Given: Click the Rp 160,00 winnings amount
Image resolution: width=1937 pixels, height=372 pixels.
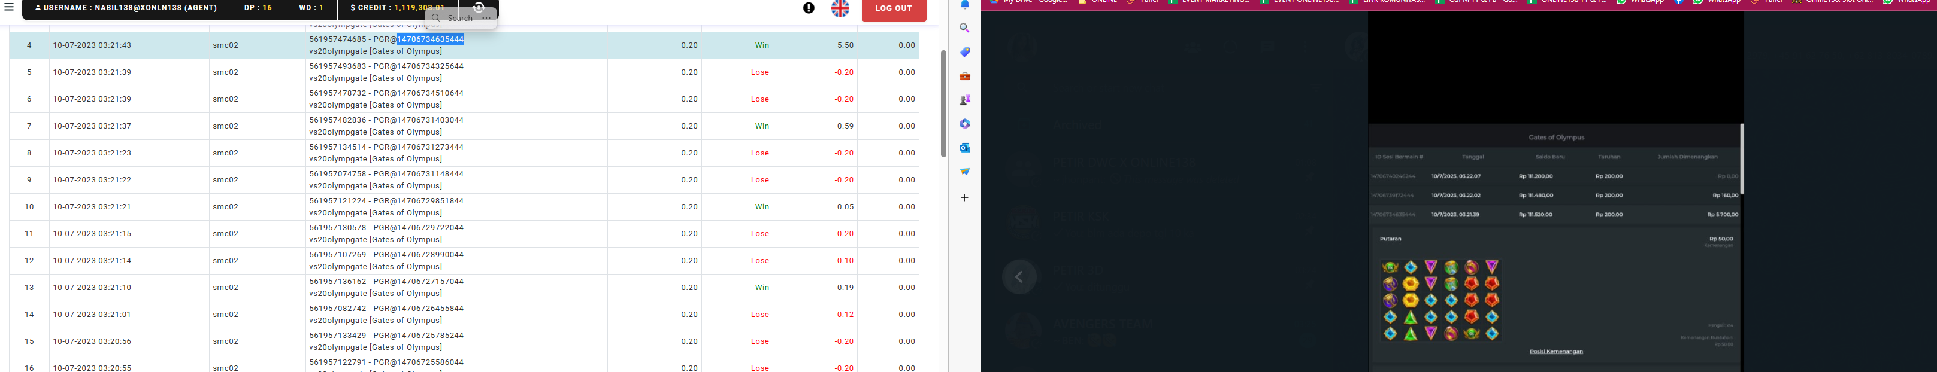Looking at the screenshot, I should point(1725,196).
